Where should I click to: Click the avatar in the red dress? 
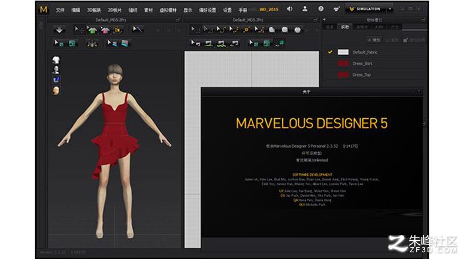coord(114,151)
